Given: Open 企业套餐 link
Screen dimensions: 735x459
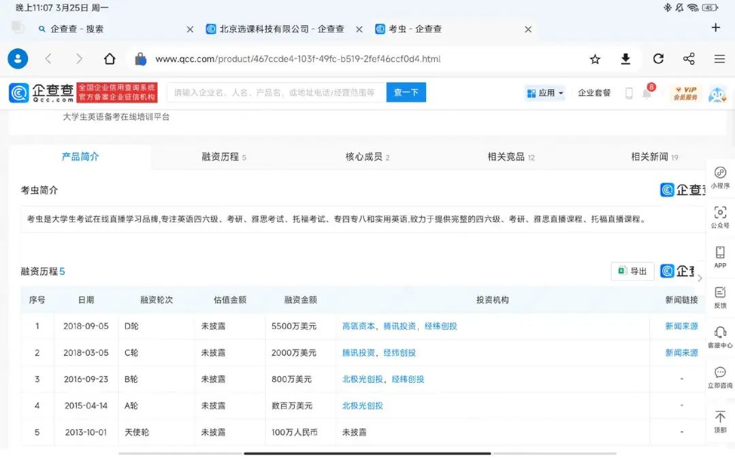Looking at the screenshot, I should pyautogui.click(x=594, y=92).
